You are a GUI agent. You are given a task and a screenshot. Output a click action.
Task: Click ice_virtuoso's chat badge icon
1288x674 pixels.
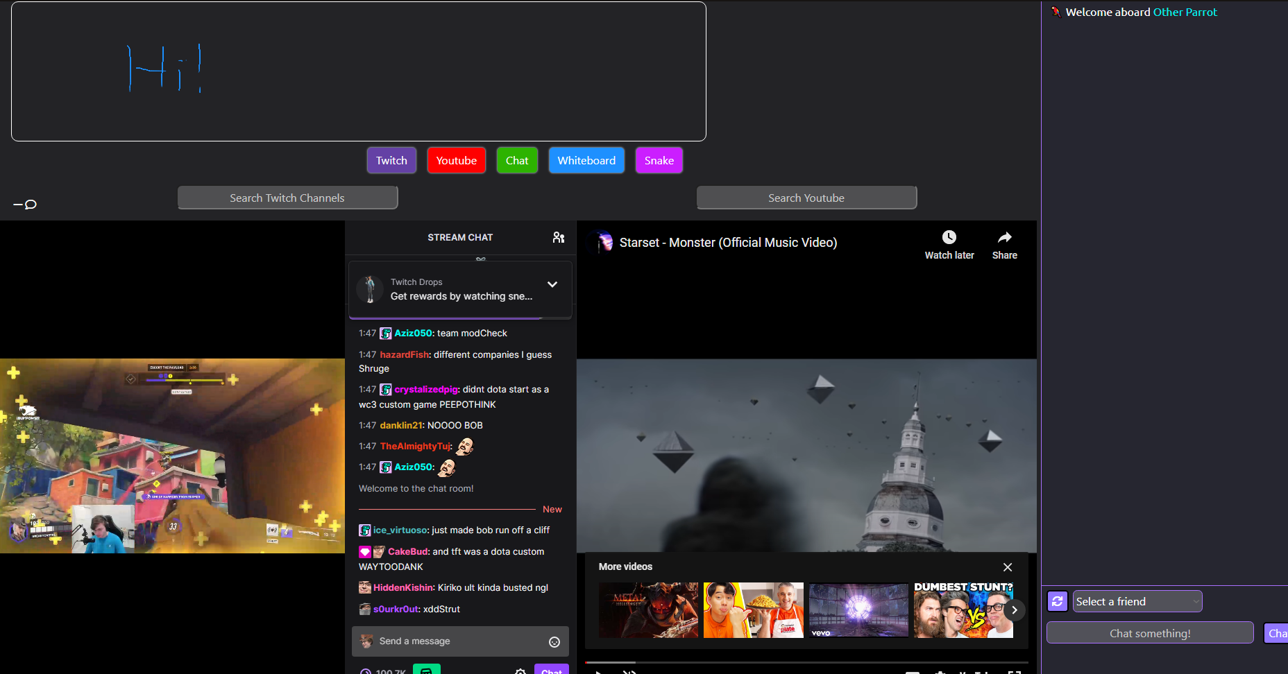point(365,530)
